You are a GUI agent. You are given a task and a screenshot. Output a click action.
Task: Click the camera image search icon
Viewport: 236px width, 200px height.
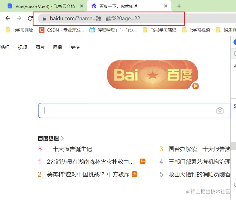click(x=220, y=110)
